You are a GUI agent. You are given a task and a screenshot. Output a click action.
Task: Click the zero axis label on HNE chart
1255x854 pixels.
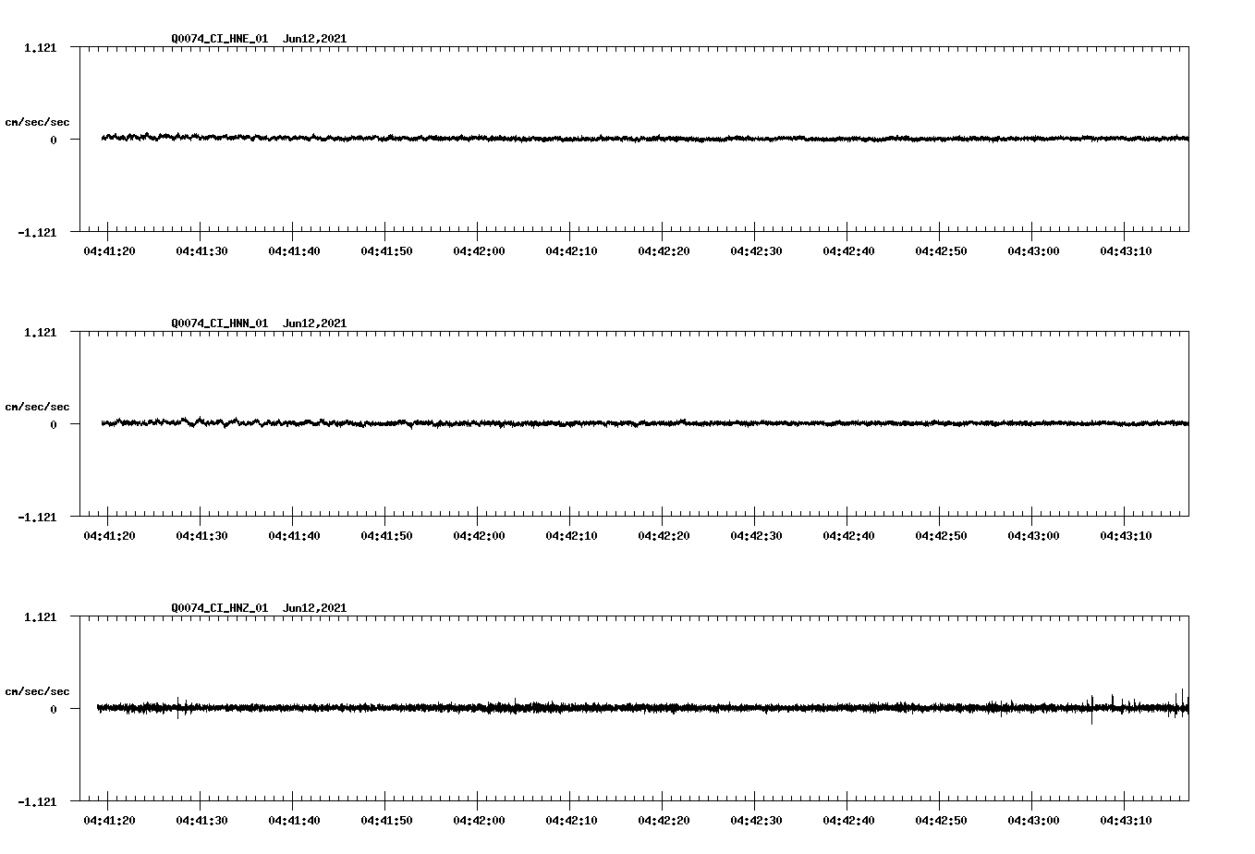[x=54, y=140]
